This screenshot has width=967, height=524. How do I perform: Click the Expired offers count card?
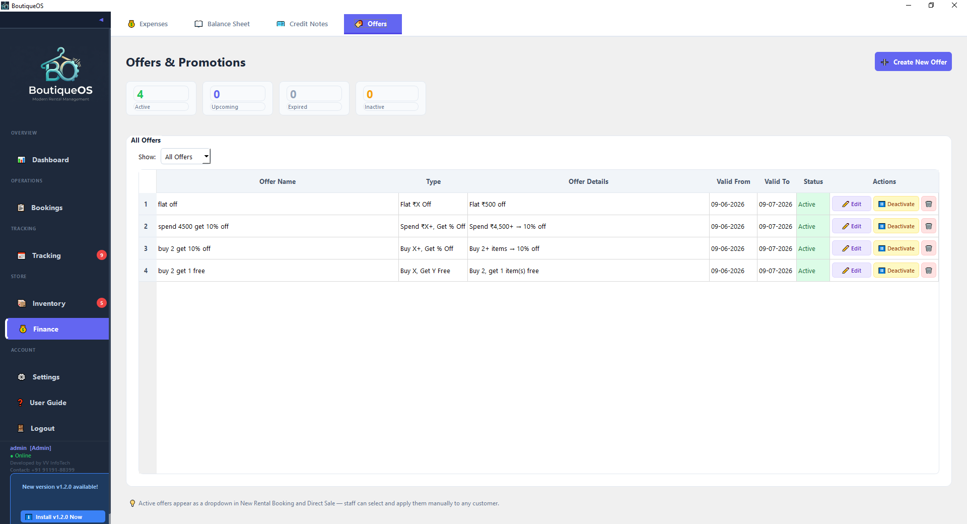pyautogui.click(x=314, y=98)
